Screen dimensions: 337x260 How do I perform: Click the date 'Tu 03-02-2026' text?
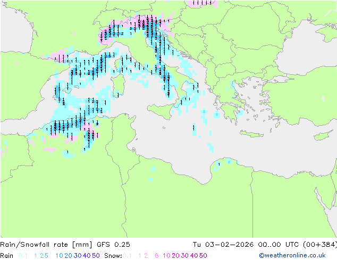(x=223, y=245)
